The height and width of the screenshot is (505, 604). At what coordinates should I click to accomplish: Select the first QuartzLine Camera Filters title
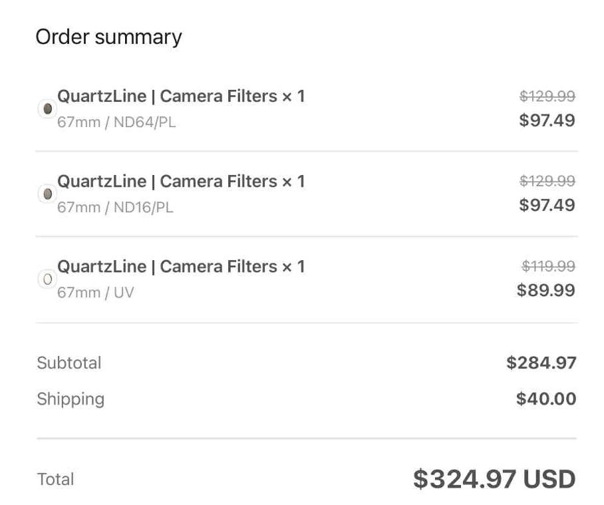pyautogui.click(x=181, y=96)
